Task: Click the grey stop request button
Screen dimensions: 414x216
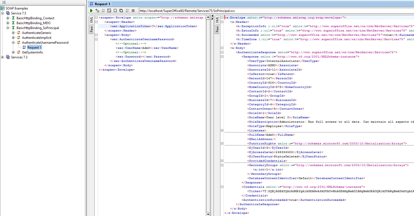Action: point(133,11)
